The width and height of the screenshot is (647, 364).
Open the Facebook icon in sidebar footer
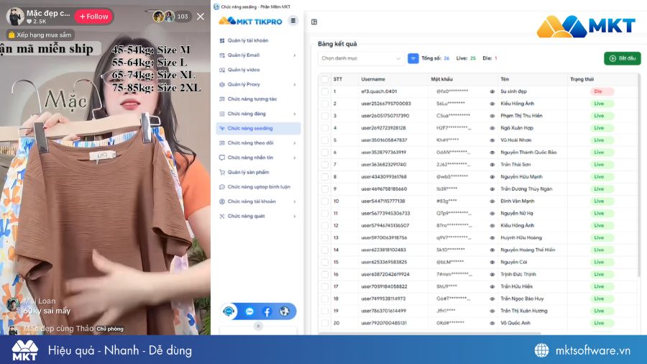267,311
